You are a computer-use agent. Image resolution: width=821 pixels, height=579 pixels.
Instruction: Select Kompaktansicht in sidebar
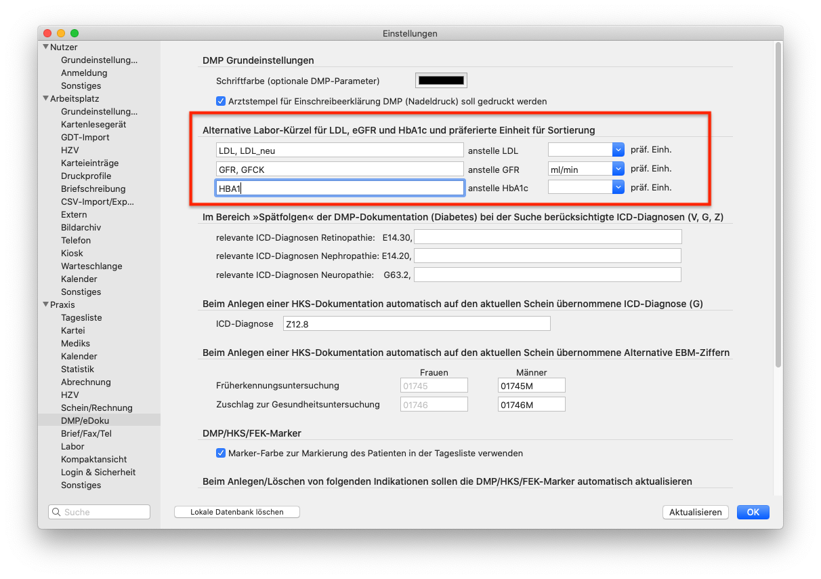(x=94, y=460)
